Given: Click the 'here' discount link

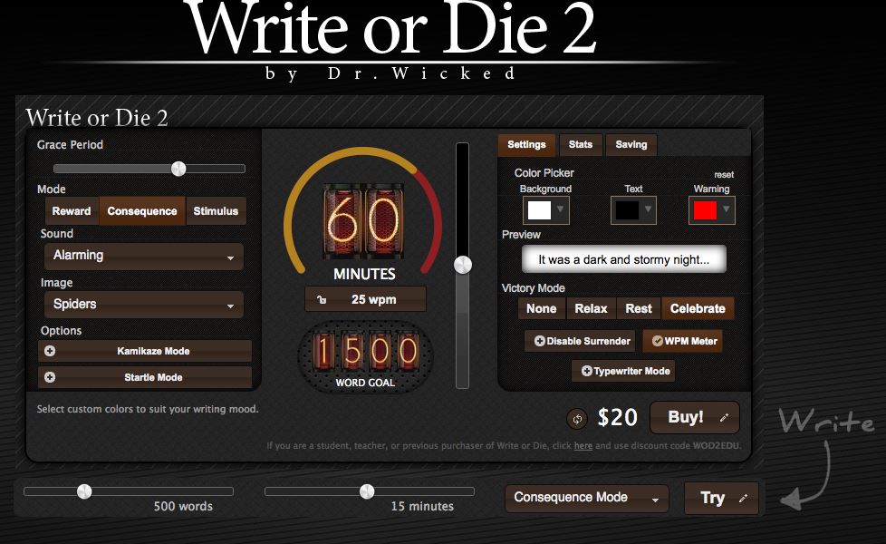Looking at the screenshot, I should (x=583, y=446).
